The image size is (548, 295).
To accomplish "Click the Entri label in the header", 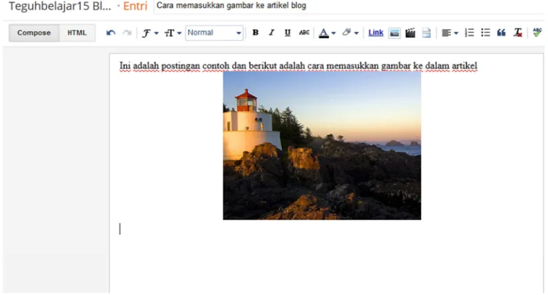I will coord(135,6).
